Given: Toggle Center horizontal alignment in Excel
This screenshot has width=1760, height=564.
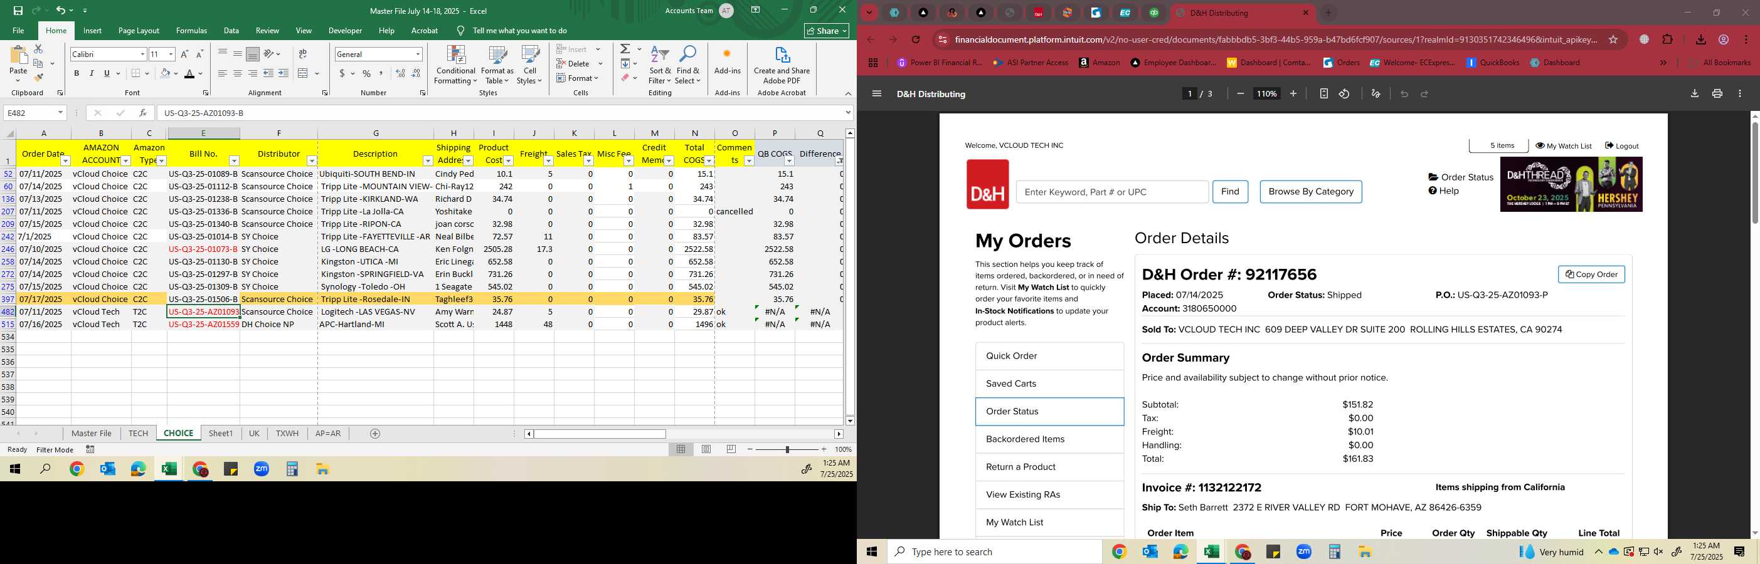Looking at the screenshot, I should coord(238,73).
